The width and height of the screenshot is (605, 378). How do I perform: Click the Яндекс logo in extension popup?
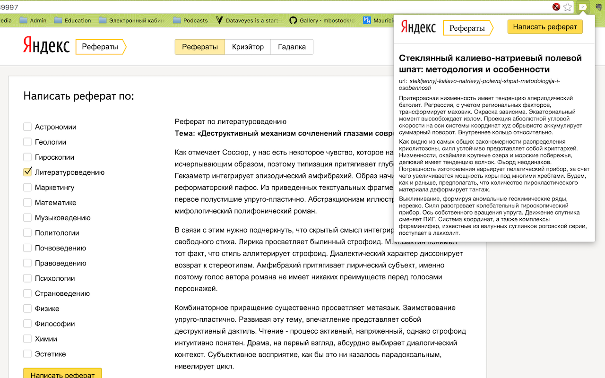point(418,27)
